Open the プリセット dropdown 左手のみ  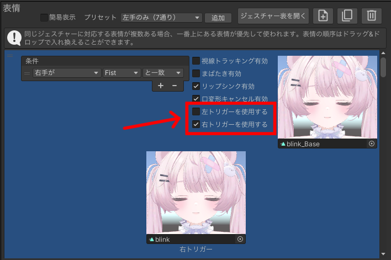tap(161, 18)
